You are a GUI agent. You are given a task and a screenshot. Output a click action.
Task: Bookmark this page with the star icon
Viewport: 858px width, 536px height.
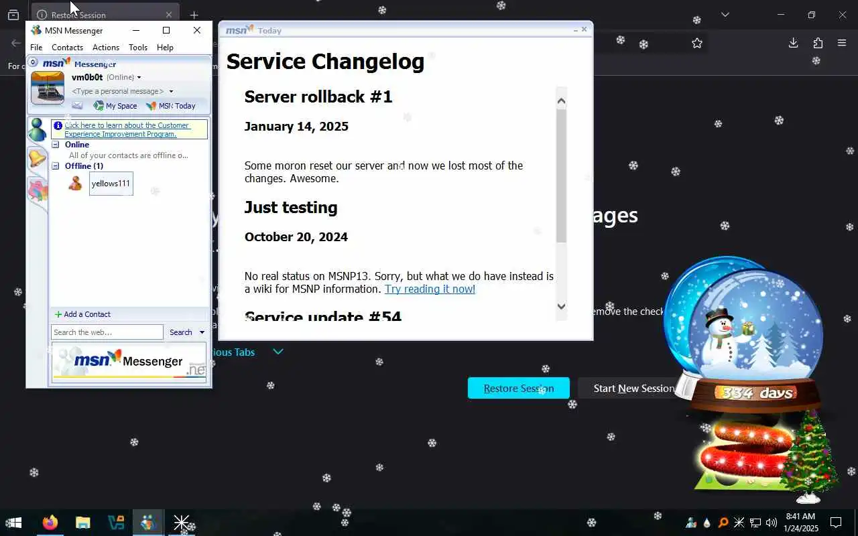pos(697,43)
